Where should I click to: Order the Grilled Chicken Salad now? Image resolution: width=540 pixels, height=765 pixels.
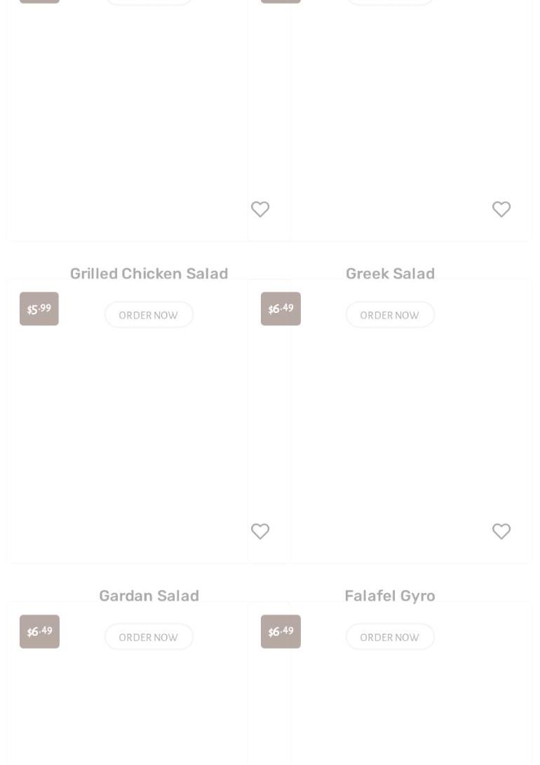coord(149,314)
